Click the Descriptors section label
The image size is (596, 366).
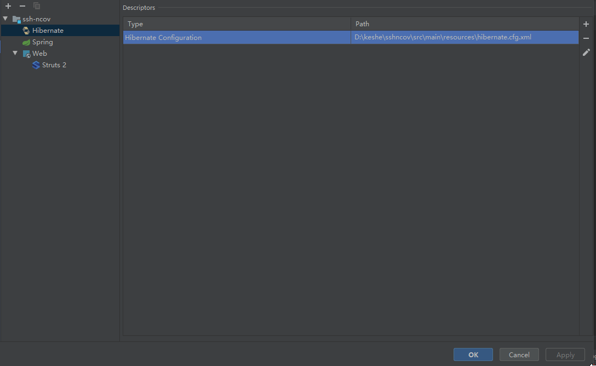(x=139, y=8)
